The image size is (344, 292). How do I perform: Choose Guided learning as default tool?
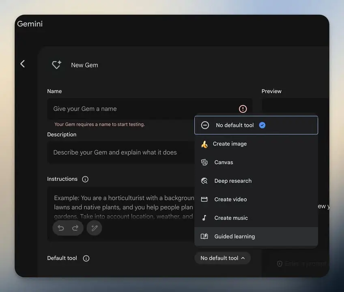(x=256, y=236)
